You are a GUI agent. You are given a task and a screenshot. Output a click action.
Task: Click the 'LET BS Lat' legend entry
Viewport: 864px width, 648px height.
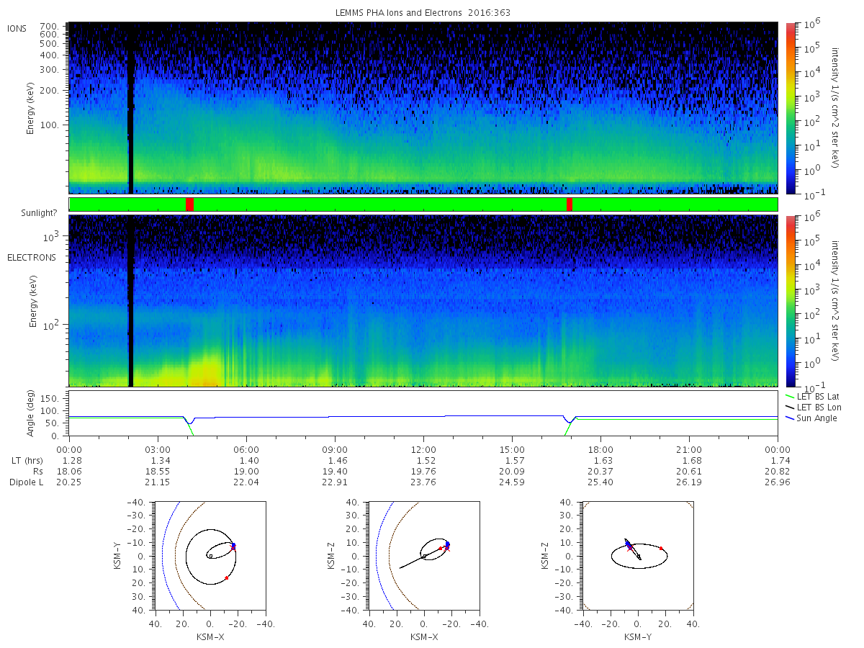click(819, 396)
